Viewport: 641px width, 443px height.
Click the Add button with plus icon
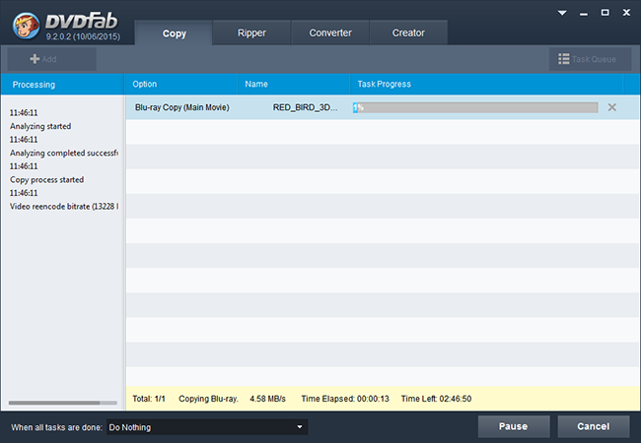coord(52,59)
